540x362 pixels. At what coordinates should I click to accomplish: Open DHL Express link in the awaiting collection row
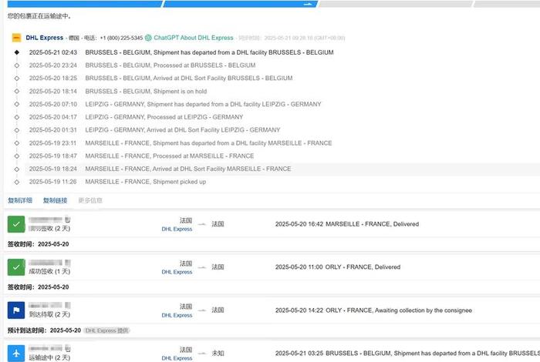click(x=177, y=315)
